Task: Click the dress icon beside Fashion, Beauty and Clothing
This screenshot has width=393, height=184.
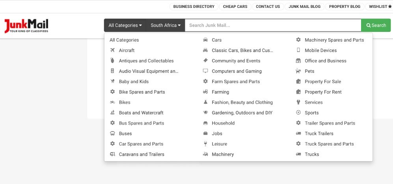Action: (205, 102)
